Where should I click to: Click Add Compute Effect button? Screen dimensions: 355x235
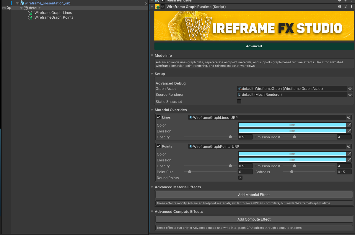[254, 219]
